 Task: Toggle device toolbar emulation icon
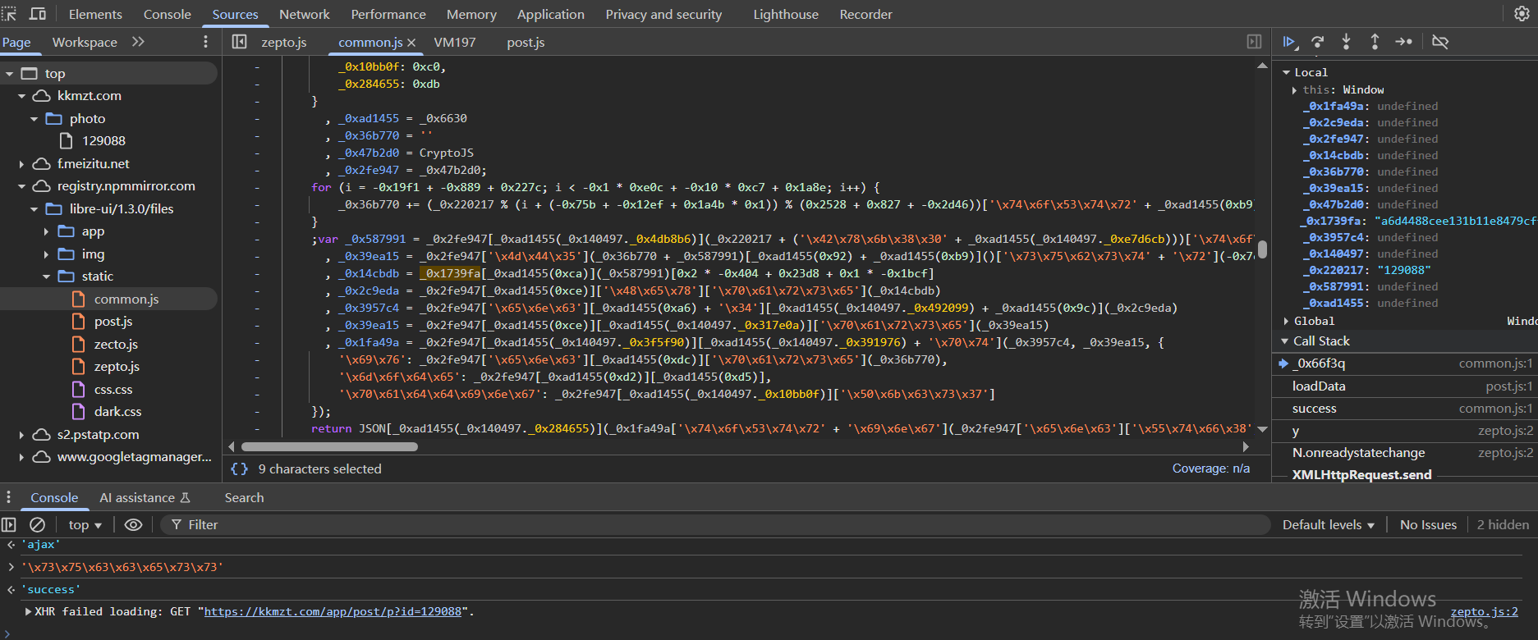pyautogui.click(x=38, y=14)
